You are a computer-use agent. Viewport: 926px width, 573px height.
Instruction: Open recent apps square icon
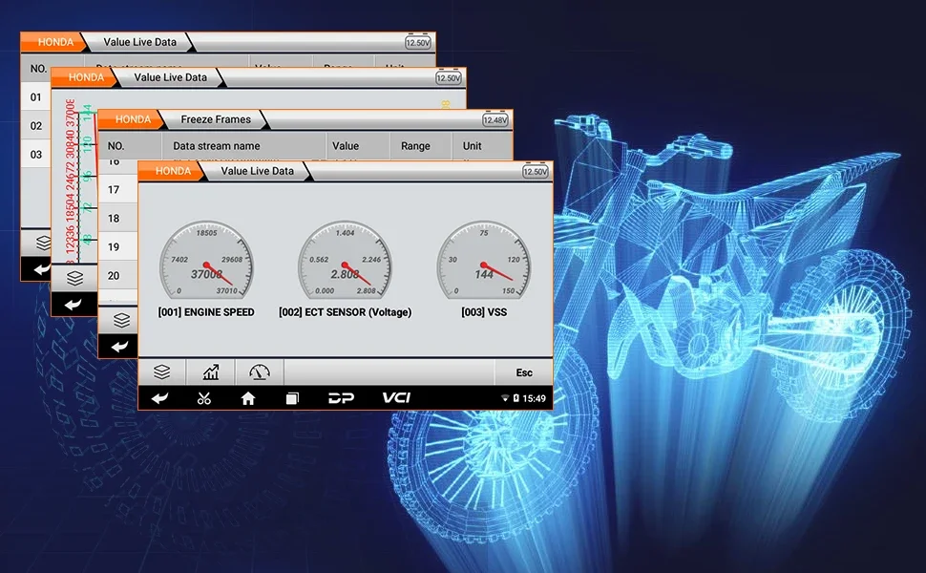(292, 398)
